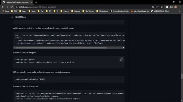Click the 'curl -fsSL' command line
This screenshot has width=183, height=102.
70,35
